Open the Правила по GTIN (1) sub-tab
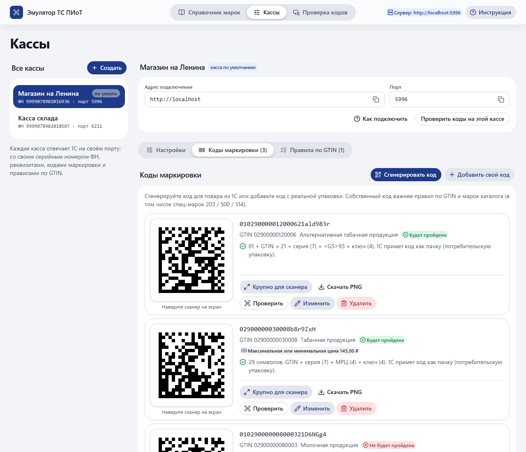The width and height of the screenshot is (526, 452). 312,150
